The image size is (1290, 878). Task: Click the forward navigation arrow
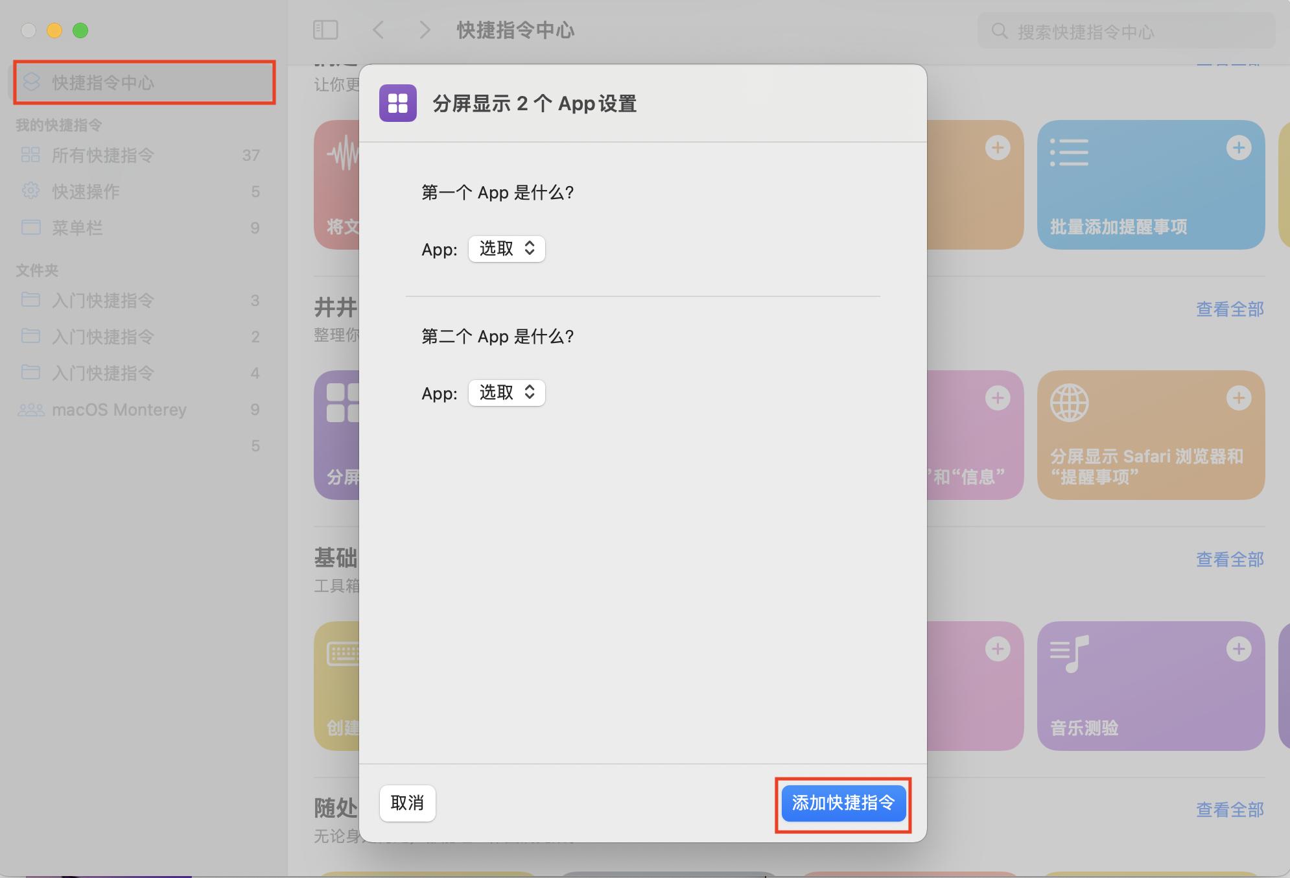pos(425,30)
